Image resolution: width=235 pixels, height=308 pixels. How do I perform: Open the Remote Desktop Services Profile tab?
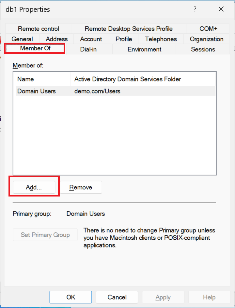pos(129,29)
